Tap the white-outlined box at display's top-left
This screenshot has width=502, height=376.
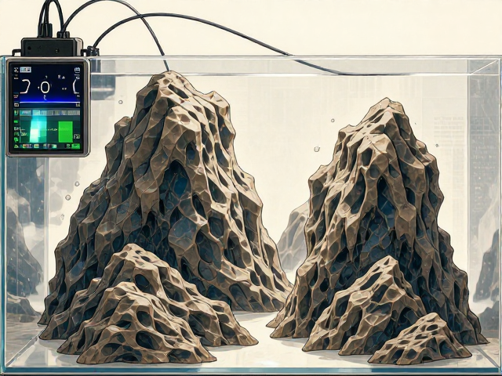pos(26,70)
